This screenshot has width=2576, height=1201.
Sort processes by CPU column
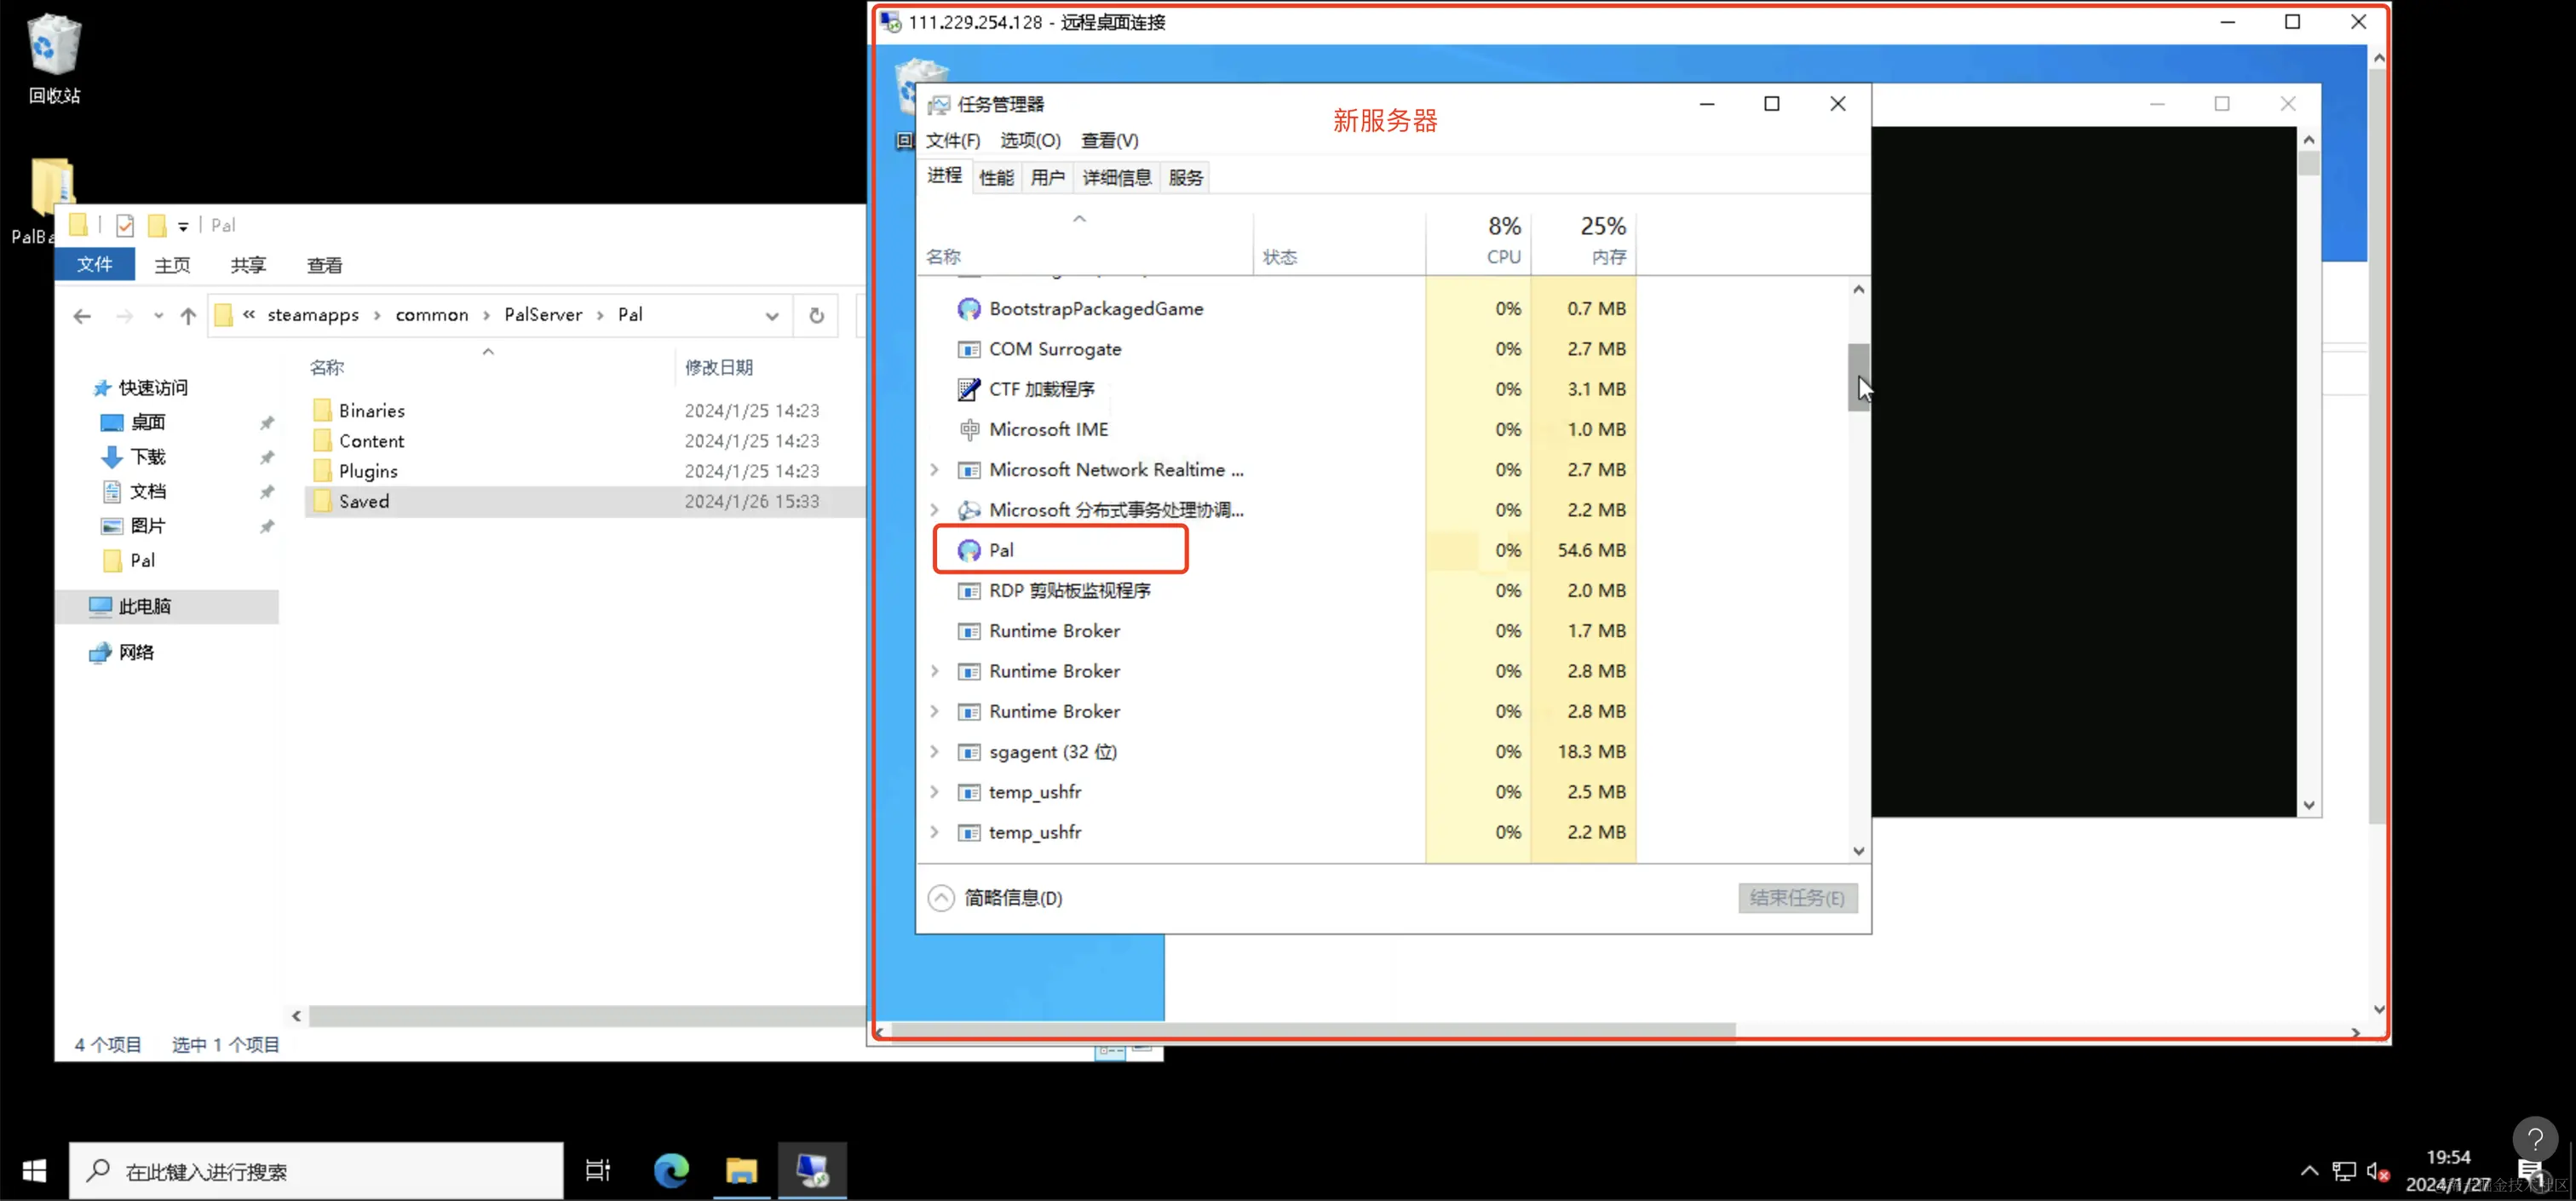click(1478, 241)
